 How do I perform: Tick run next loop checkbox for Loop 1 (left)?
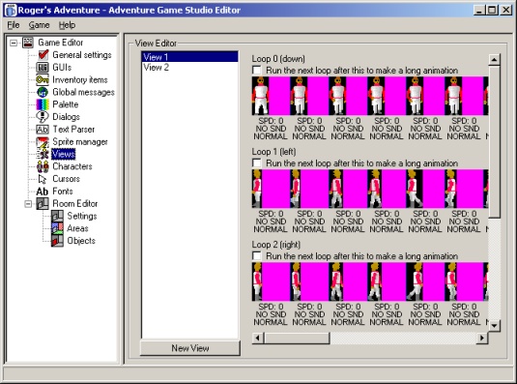click(x=256, y=162)
